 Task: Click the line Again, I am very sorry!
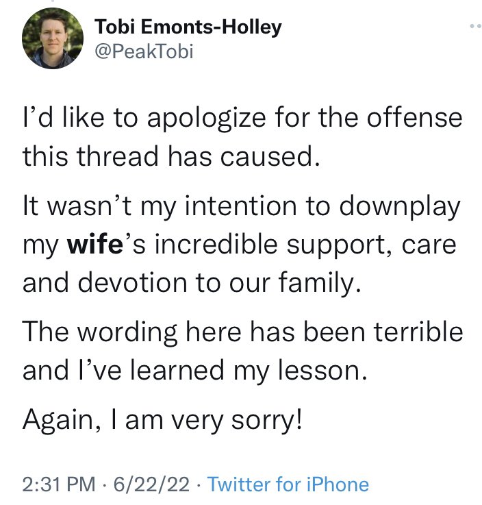tap(162, 420)
